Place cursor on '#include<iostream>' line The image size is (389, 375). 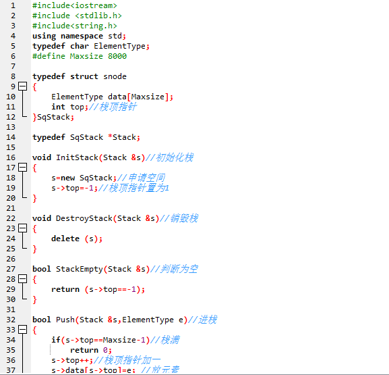(75, 5)
